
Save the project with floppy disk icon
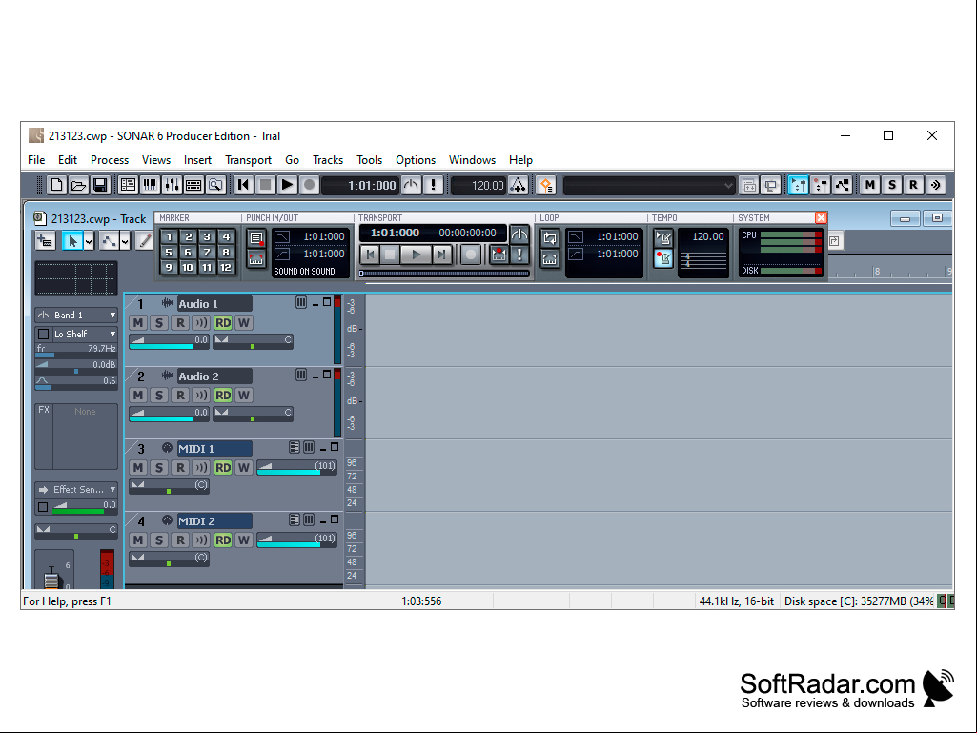pos(100,185)
